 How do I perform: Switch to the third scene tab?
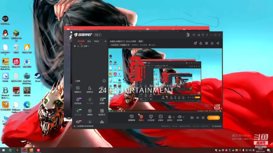coord(97,41)
